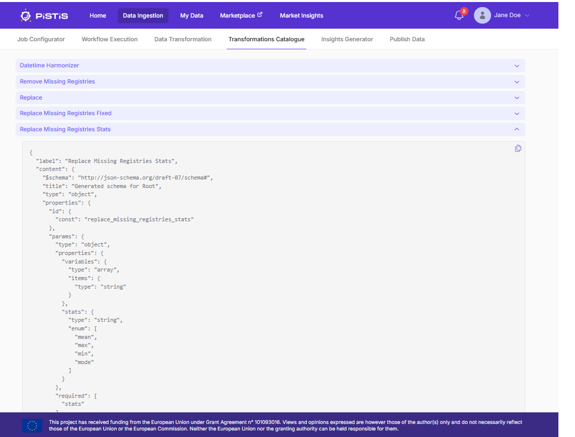Click the "$schema" URL line in JSON
575x437 pixels.
point(128,178)
